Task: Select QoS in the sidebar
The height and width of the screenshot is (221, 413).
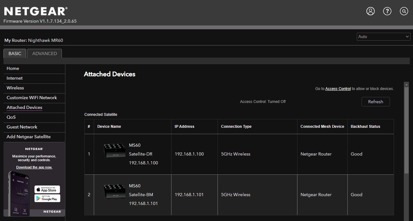Action: click(x=11, y=117)
